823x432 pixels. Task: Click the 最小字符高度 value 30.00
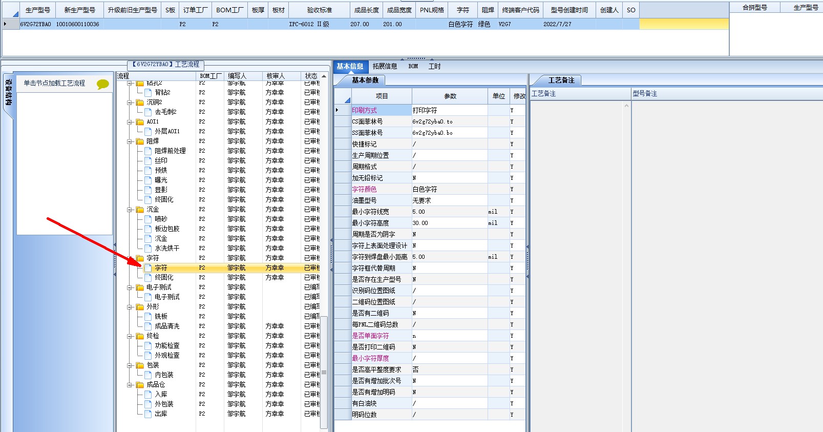pos(450,223)
